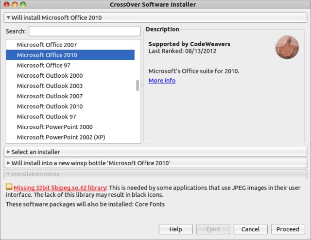Pick Microsoft Outlook 2010 in the list
311x240 pixels.
tap(70, 106)
